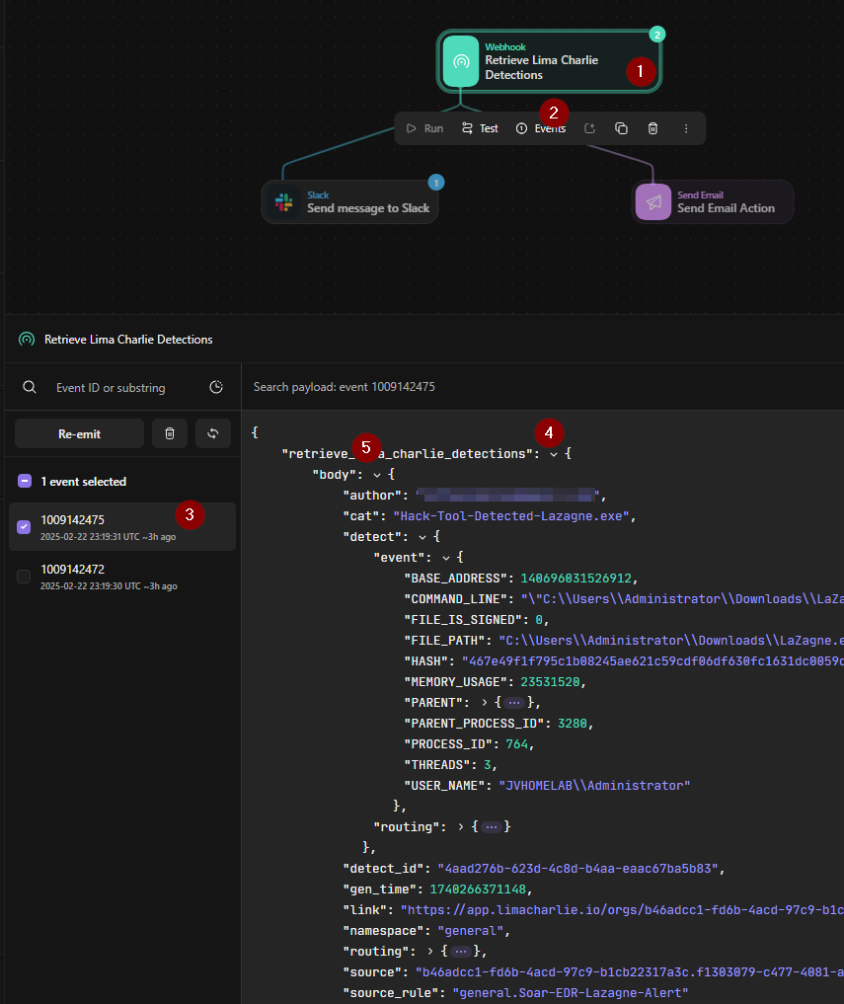
Task: Click the HASH value string
Action: tap(652, 661)
